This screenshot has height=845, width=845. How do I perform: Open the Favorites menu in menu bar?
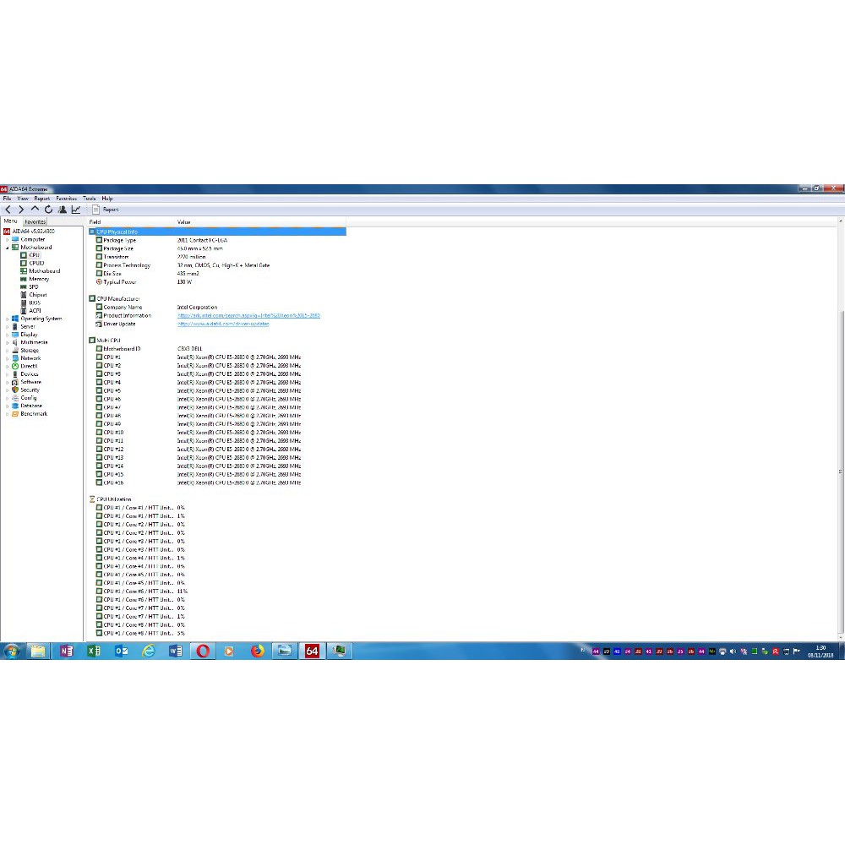[x=66, y=199]
